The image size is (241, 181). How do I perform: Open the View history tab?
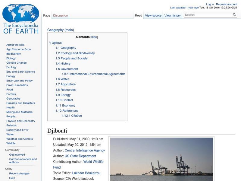click(172, 15)
